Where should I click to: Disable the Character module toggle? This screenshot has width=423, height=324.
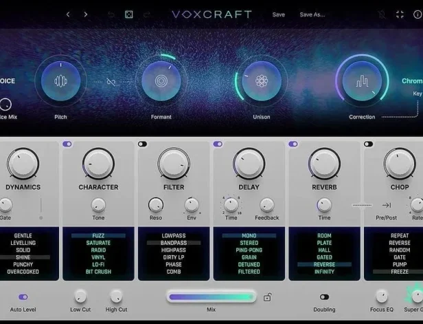[67, 144]
